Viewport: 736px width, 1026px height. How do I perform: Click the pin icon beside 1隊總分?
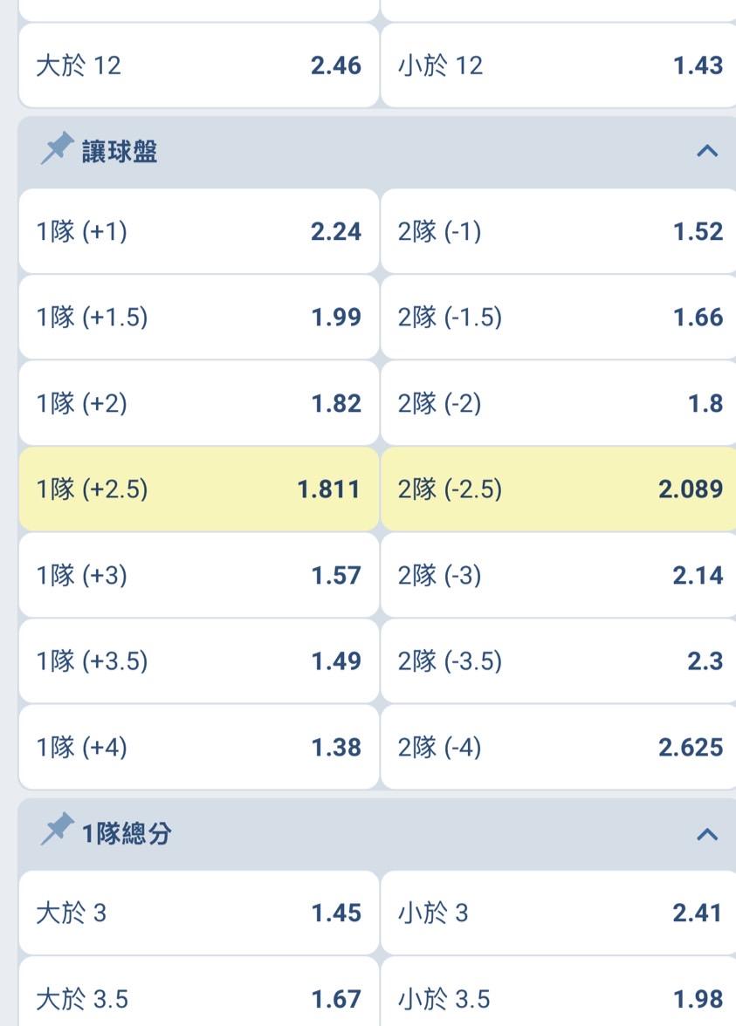coord(57,831)
